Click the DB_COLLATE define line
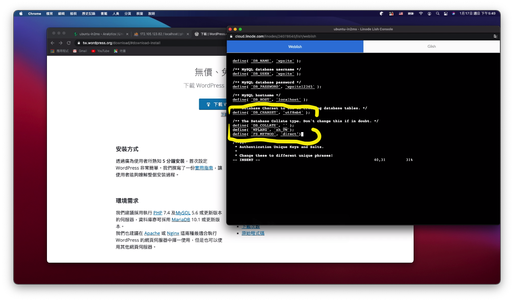The image size is (514, 301). 263,126
